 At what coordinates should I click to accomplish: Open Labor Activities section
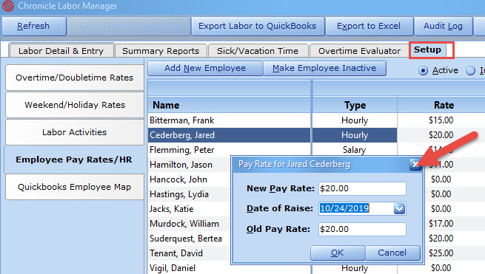(x=75, y=132)
